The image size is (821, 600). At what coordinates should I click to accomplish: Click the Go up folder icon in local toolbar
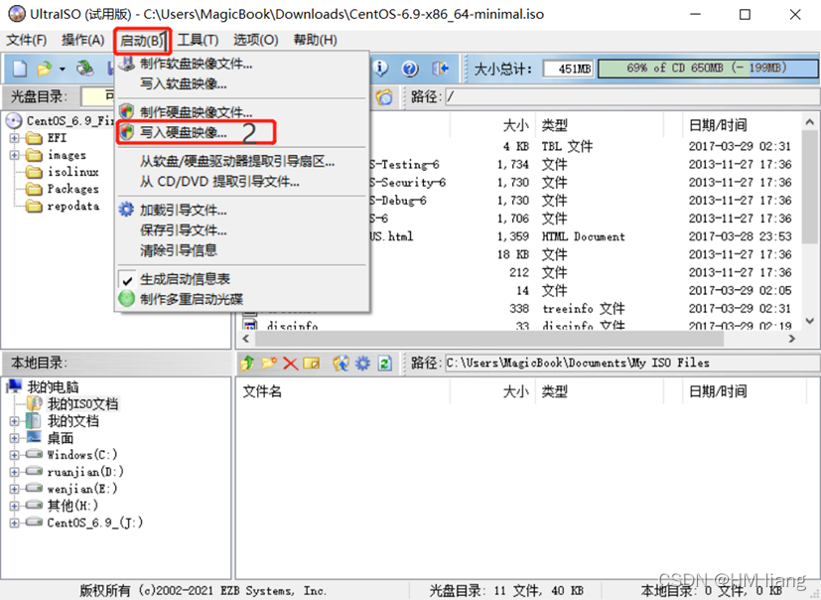pyautogui.click(x=247, y=363)
